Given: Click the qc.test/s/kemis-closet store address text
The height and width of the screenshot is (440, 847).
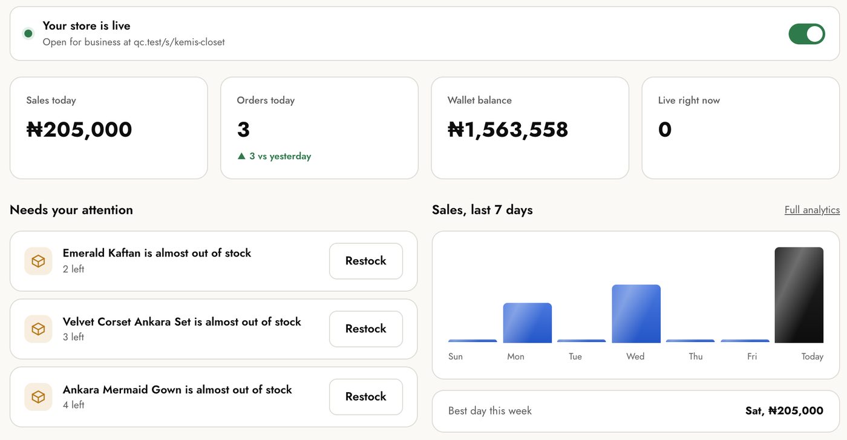Looking at the screenshot, I should point(179,42).
